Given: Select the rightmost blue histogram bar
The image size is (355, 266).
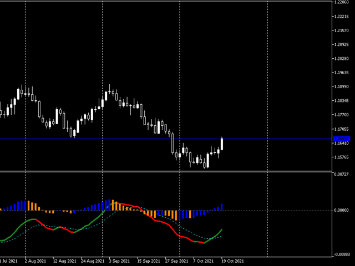Looking at the screenshot, I should [x=222, y=207].
